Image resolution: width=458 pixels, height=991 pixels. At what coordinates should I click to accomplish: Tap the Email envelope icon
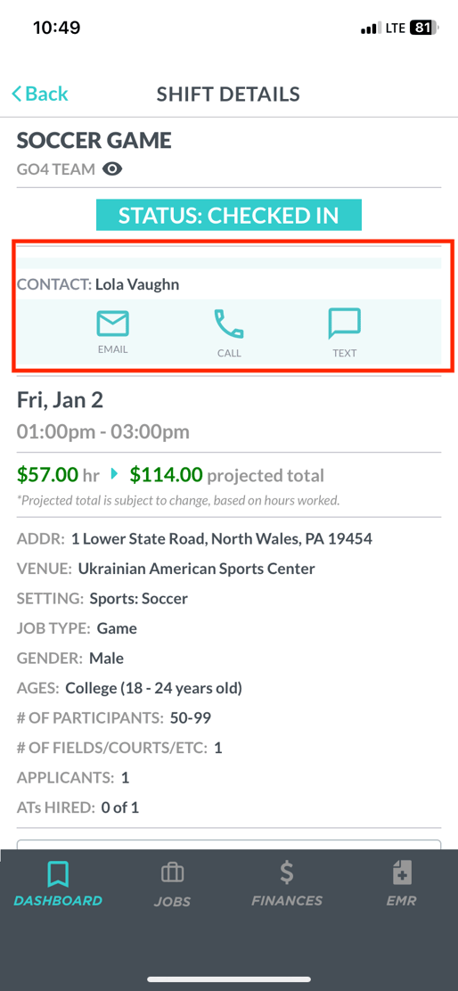pos(112,324)
